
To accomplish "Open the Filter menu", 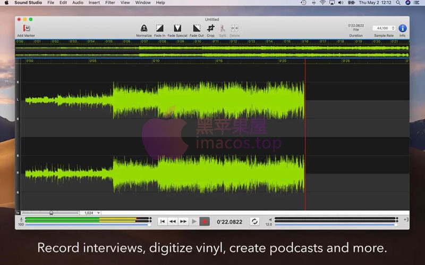I will (x=110, y=3).
